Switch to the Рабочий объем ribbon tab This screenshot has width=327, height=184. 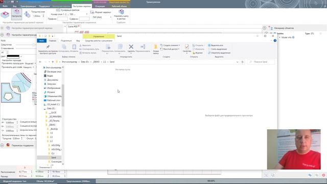[119, 6]
